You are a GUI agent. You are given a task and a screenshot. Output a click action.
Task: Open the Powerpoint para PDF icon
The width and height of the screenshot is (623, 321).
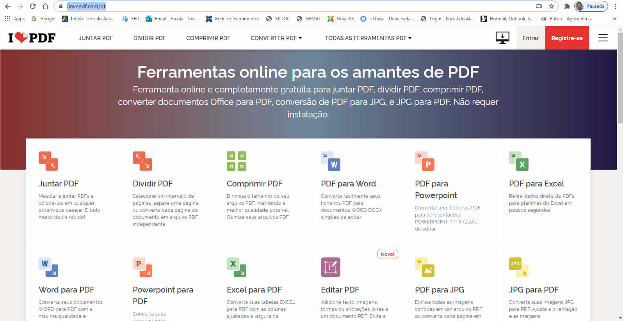142,267
